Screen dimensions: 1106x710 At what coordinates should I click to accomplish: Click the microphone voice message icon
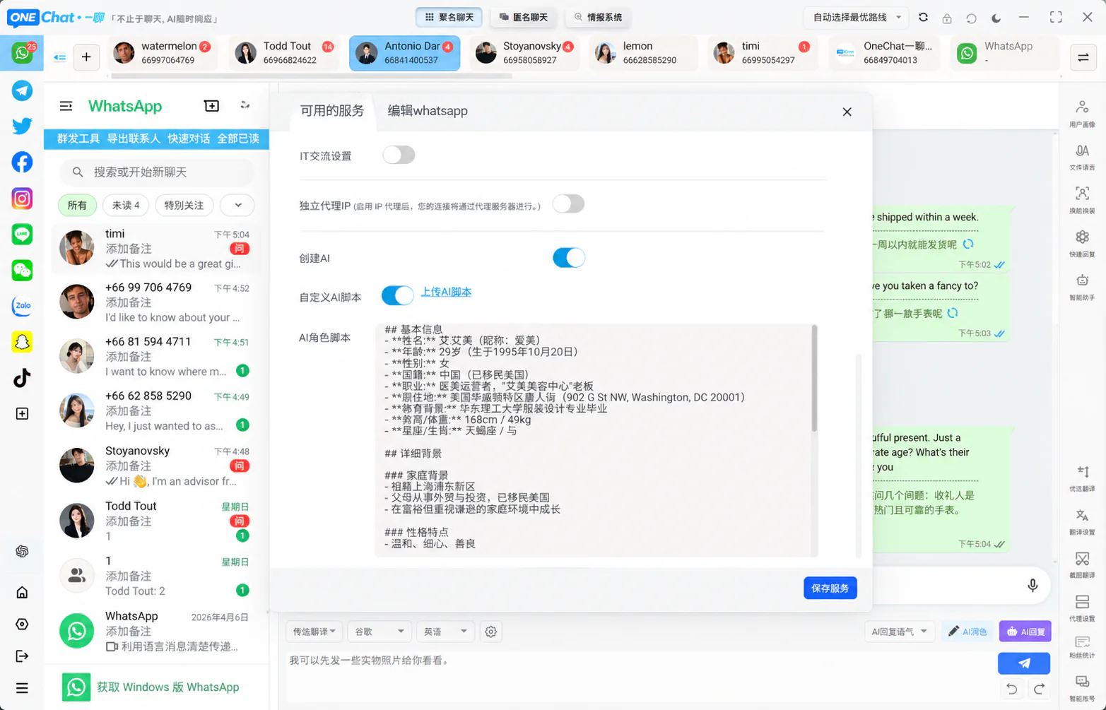coord(1033,586)
